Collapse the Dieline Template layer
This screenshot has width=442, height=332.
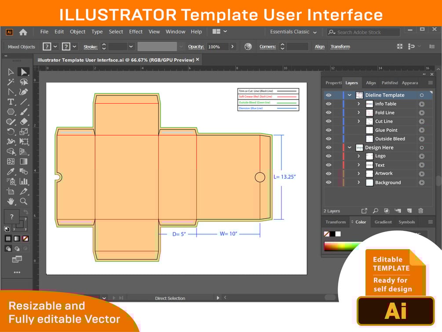350,95
